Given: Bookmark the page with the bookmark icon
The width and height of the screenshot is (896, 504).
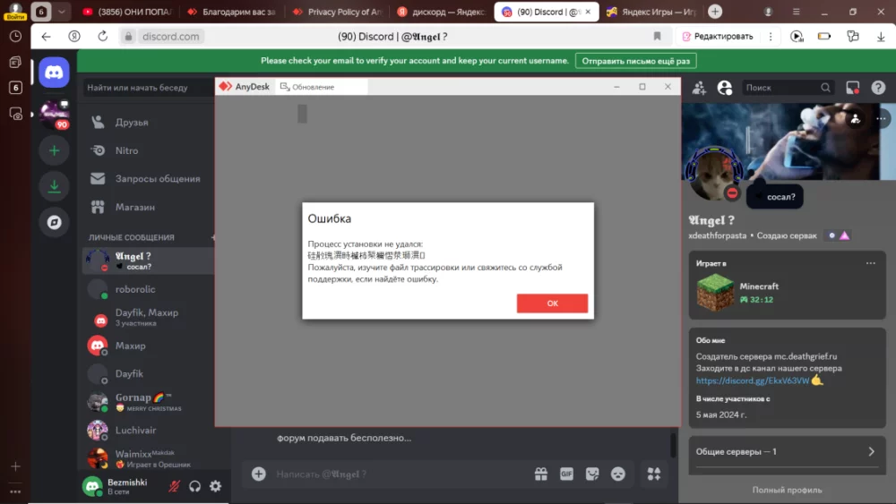Looking at the screenshot, I should pos(657,37).
